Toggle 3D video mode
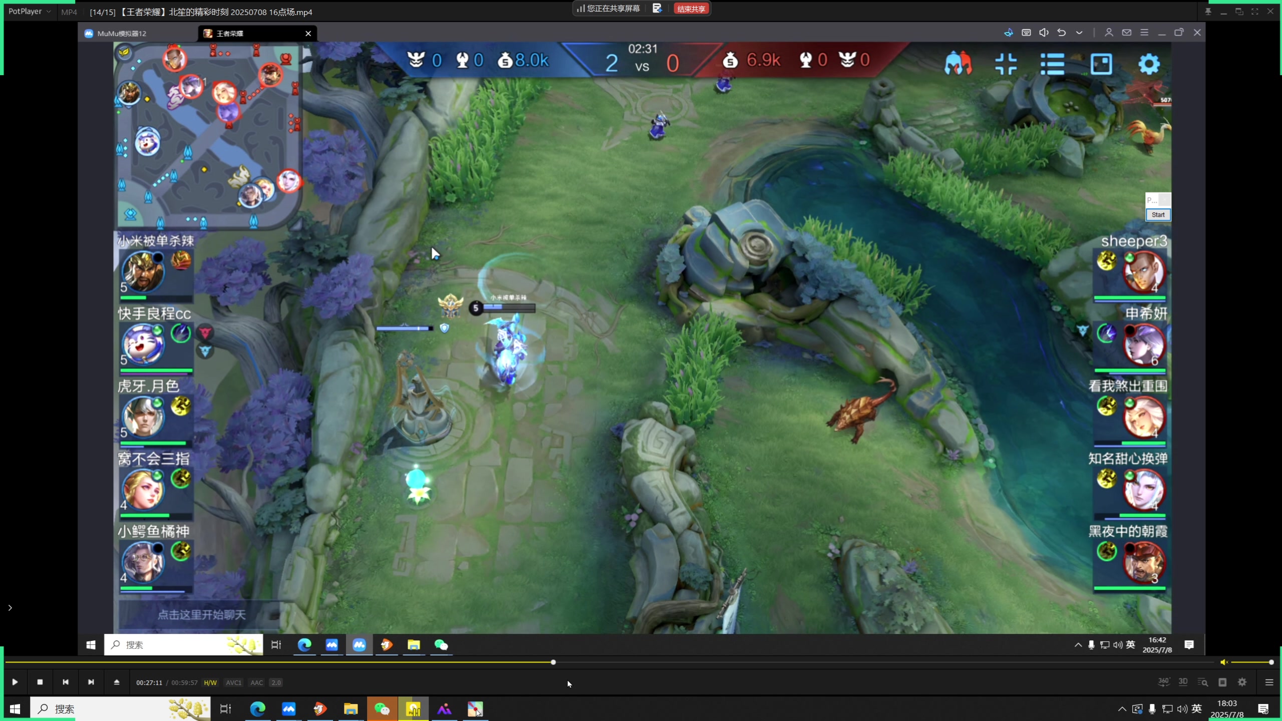The image size is (1282, 721). coord(1183,682)
